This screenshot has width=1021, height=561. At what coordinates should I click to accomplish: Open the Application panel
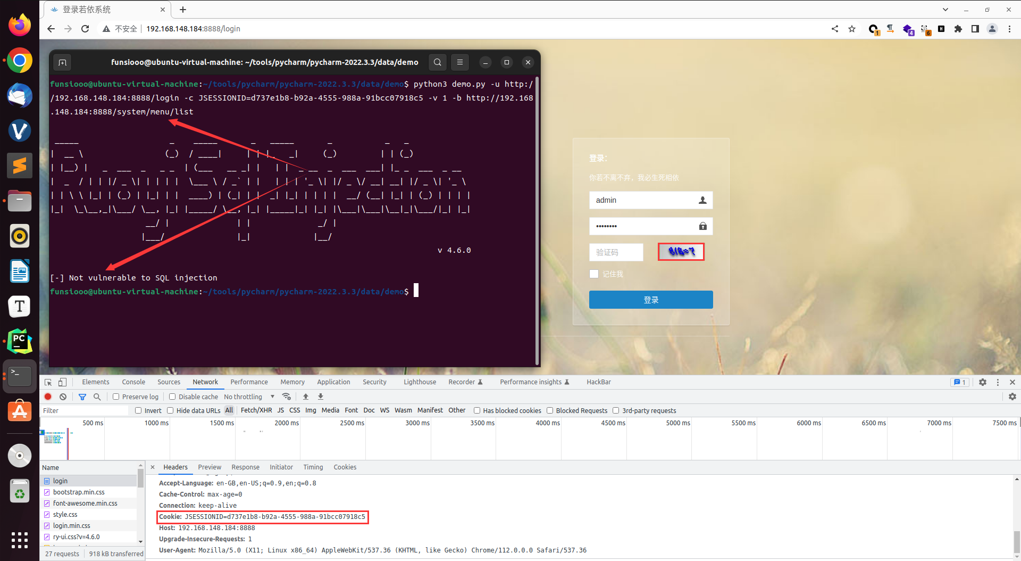click(333, 382)
